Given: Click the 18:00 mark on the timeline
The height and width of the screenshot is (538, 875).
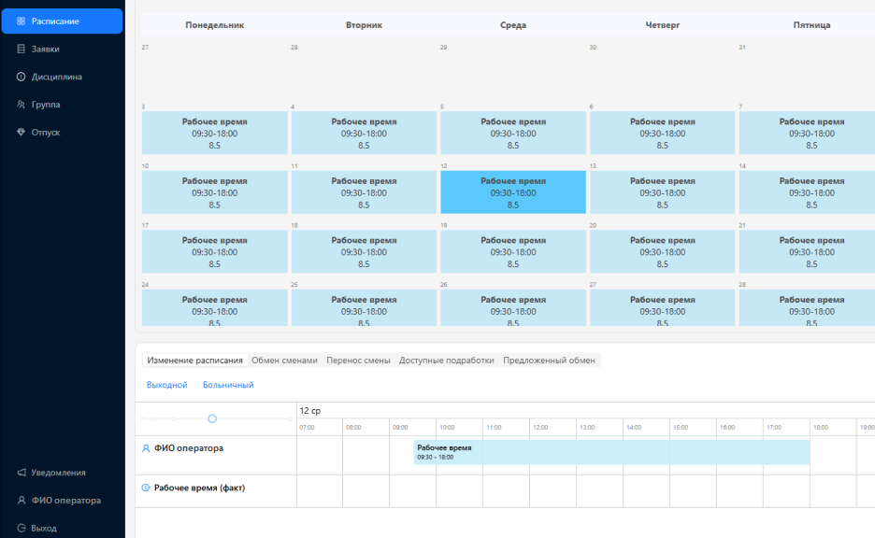Looking at the screenshot, I should click(821, 428).
